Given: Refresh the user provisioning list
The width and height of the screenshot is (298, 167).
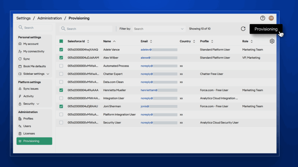Looking at the screenshot, I should click(243, 29).
